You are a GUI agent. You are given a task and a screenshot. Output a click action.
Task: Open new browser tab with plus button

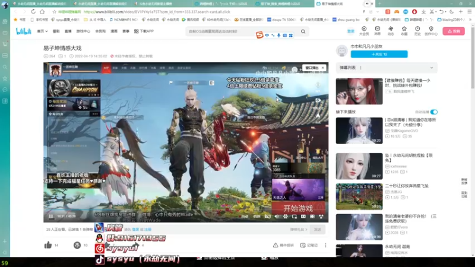point(379,4)
